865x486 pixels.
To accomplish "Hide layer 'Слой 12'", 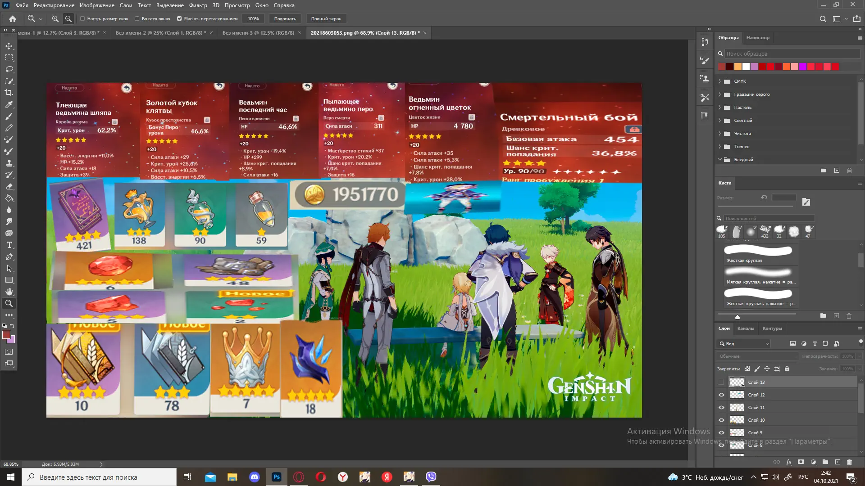I will [x=721, y=395].
